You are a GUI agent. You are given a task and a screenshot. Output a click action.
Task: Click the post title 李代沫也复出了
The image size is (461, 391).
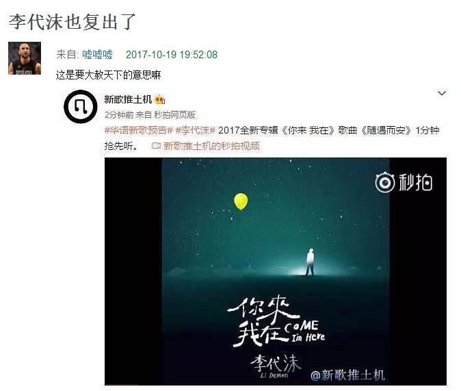tap(72, 22)
